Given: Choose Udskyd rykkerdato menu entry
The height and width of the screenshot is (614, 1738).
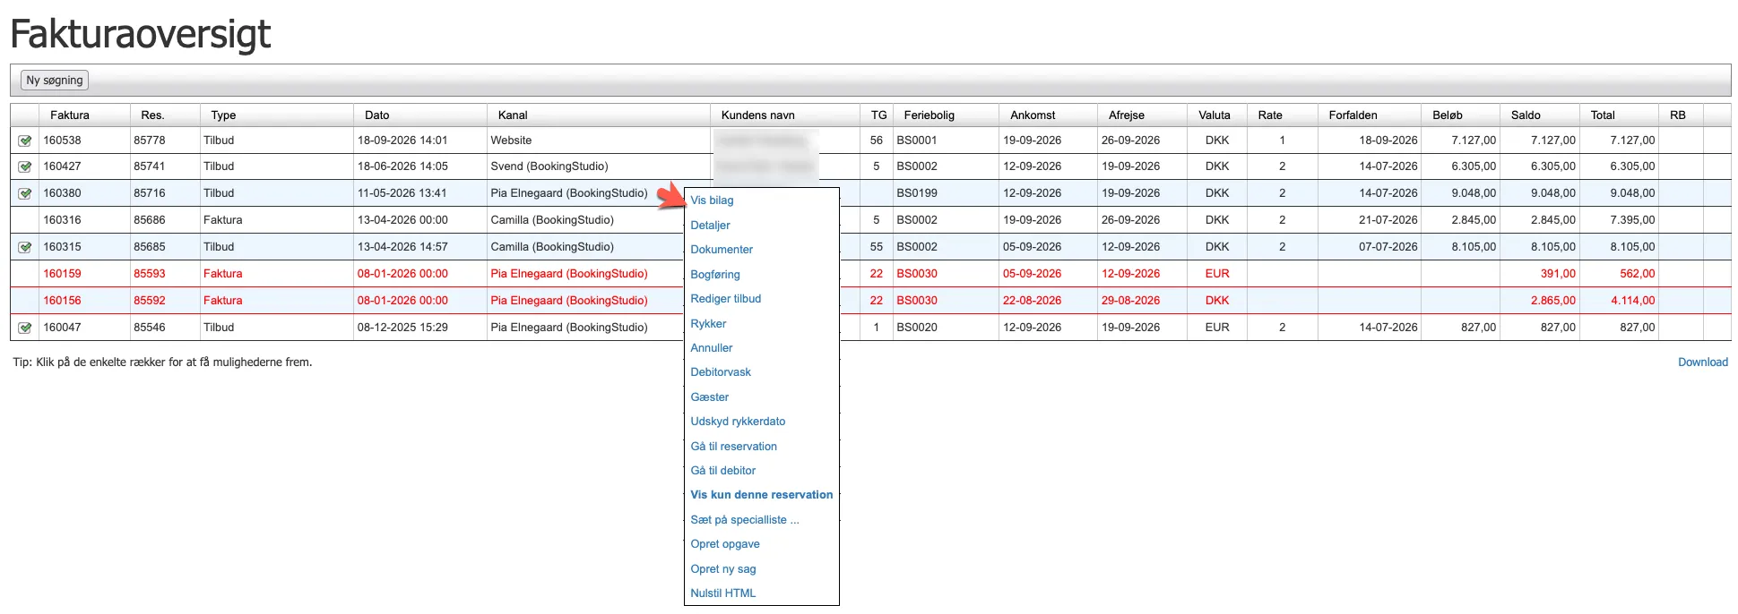Looking at the screenshot, I should coord(738,422).
